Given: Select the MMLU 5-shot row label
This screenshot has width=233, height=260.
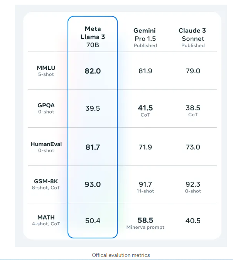Looking at the screenshot, I should coord(46,71).
